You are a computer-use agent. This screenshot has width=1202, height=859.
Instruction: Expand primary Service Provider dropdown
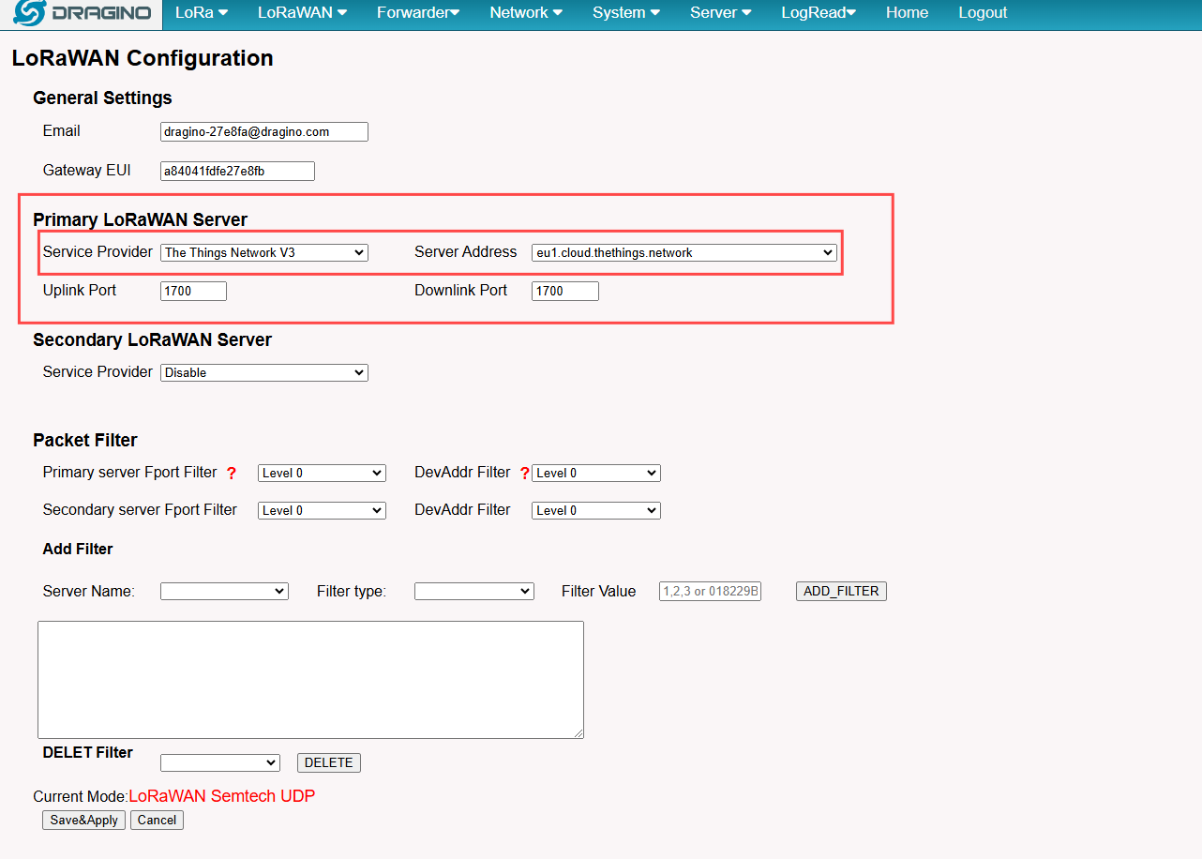coord(264,252)
